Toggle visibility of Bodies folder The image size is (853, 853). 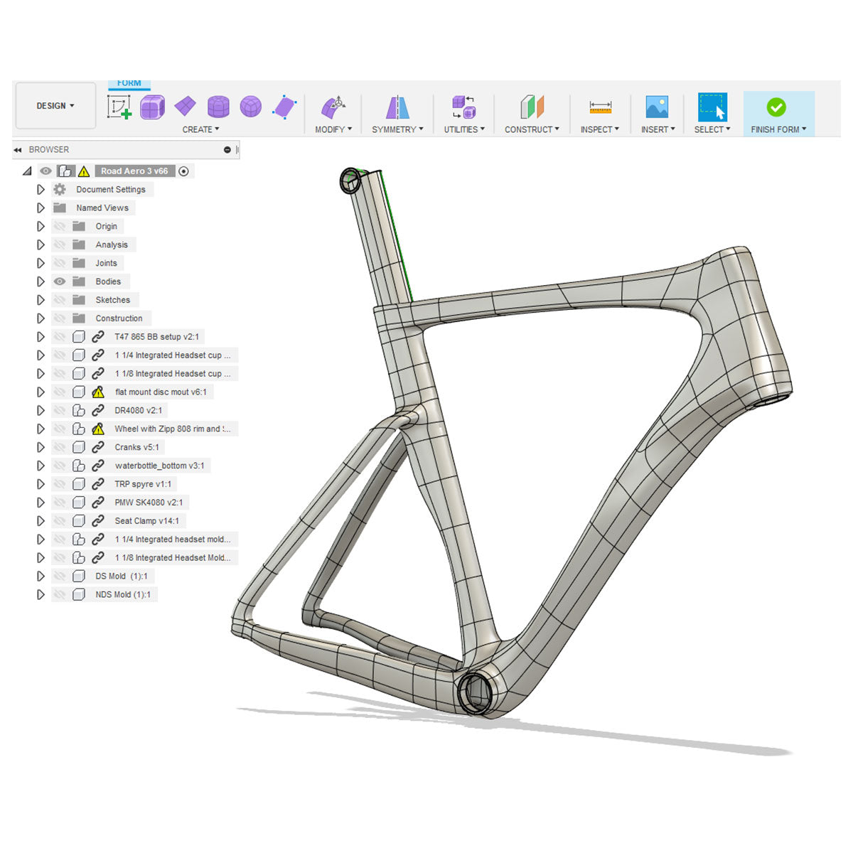[60, 281]
